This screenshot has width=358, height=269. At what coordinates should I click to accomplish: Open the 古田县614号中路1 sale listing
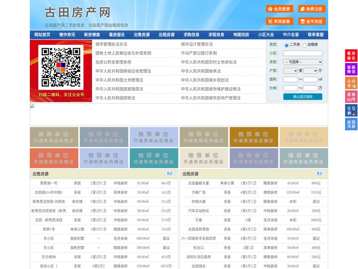pyautogui.click(x=49, y=192)
